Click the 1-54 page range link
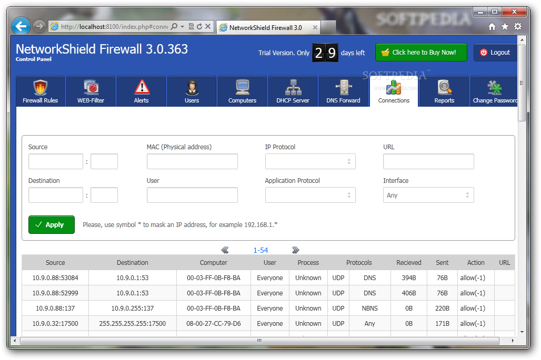 [261, 250]
